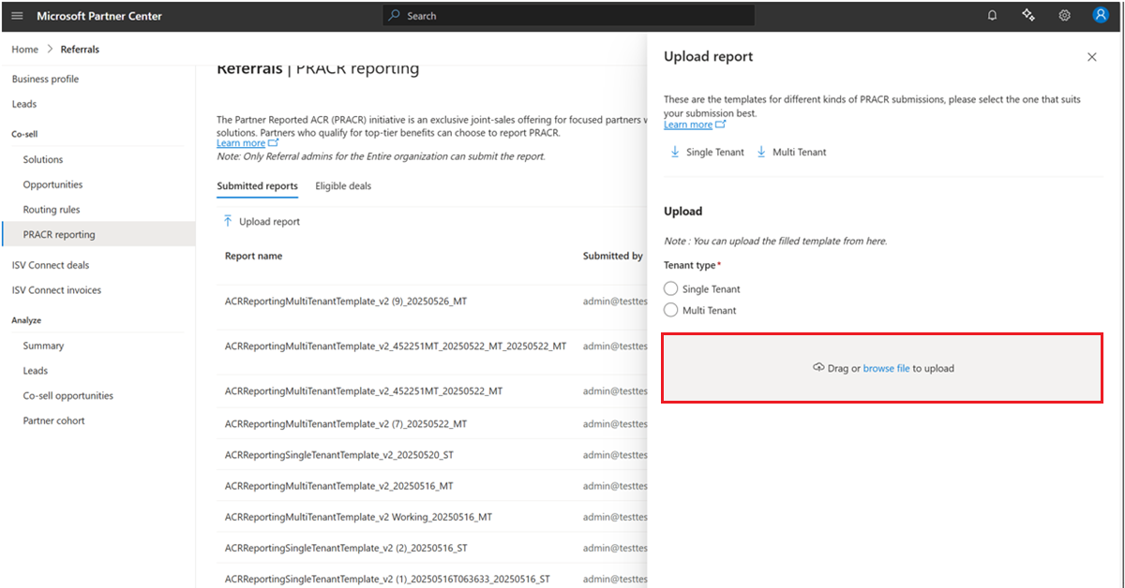Switch to the Eligible deals tab

click(343, 186)
